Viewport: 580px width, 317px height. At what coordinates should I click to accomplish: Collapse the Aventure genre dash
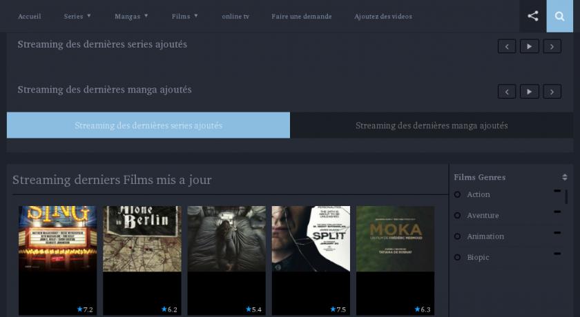pyautogui.click(x=557, y=212)
